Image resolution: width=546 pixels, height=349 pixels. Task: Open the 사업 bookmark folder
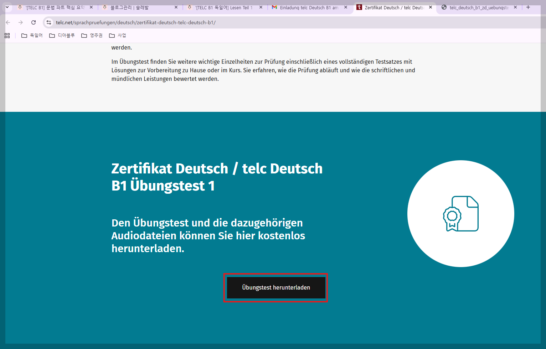pyautogui.click(x=118, y=36)
